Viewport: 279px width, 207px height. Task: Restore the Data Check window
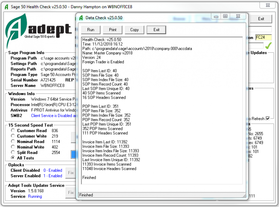coord(225,16)
